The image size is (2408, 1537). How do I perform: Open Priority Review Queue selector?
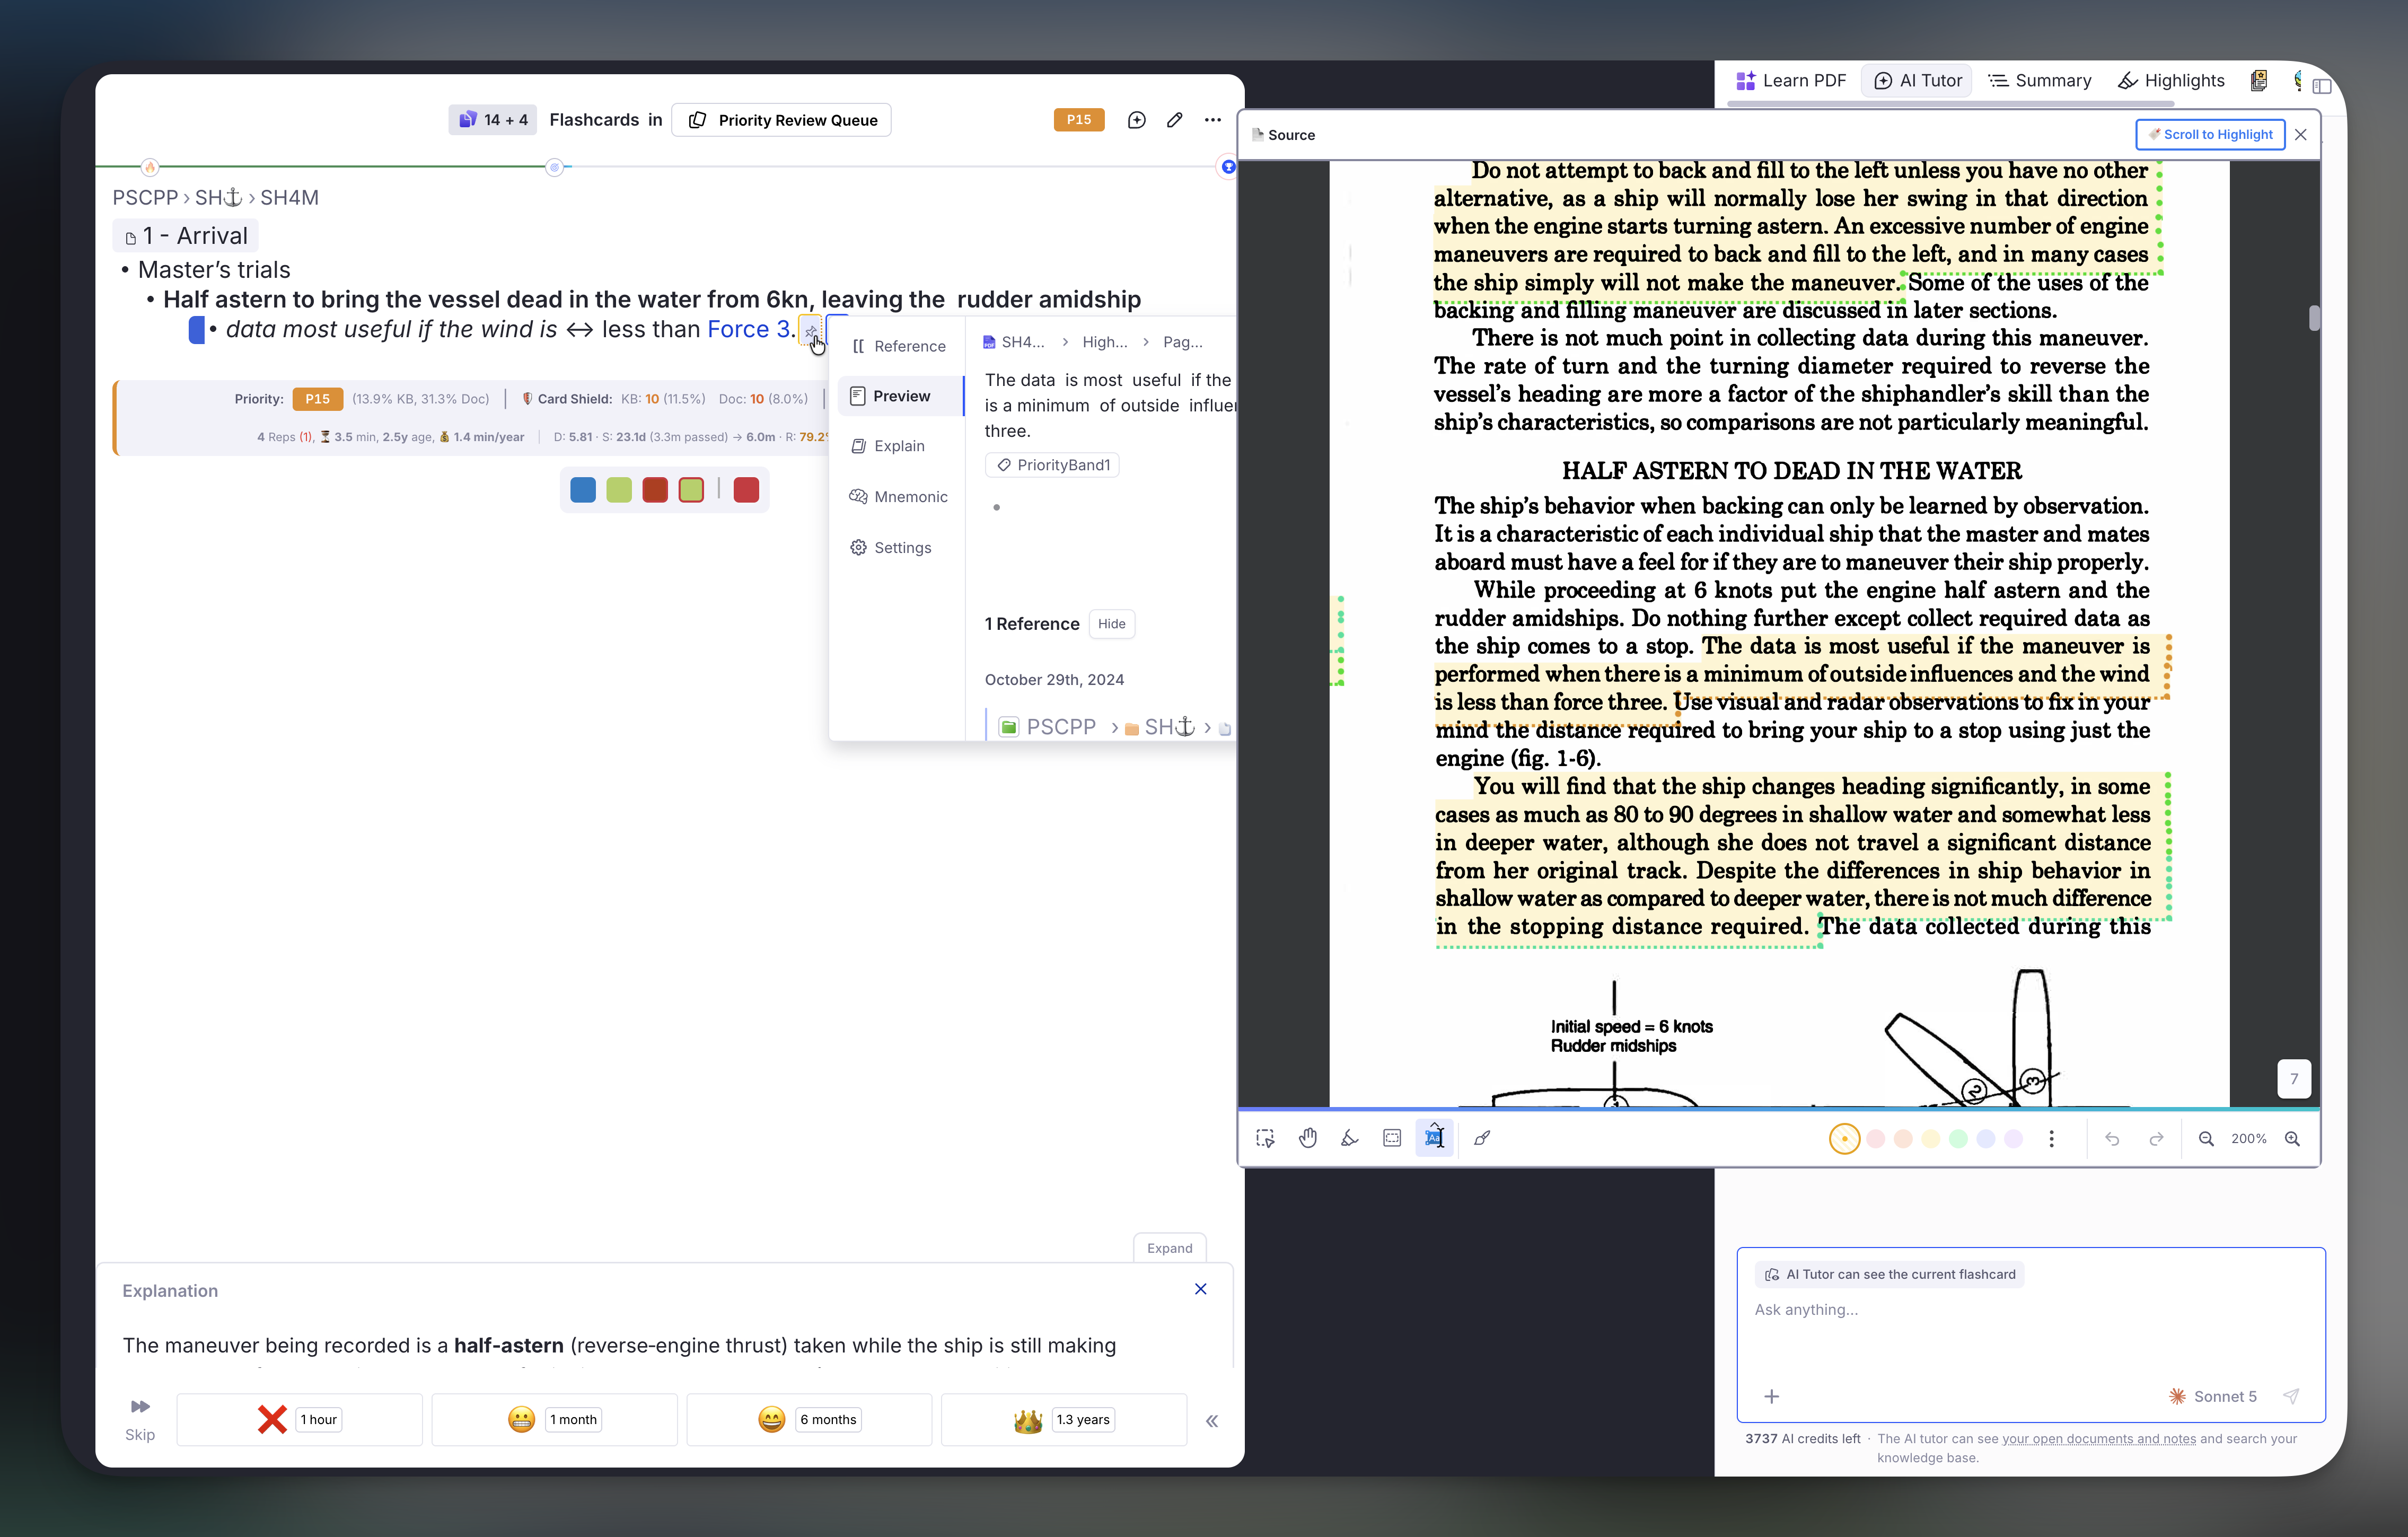[782, 120]
